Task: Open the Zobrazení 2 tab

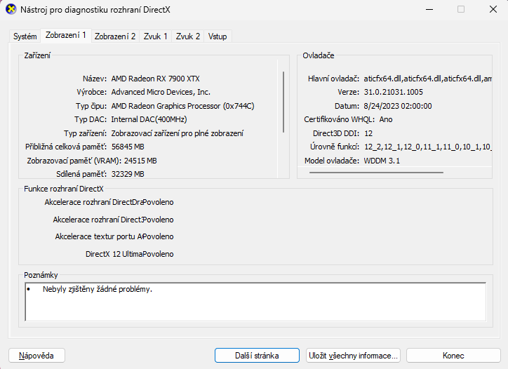Action: click(x=115, y=36)
